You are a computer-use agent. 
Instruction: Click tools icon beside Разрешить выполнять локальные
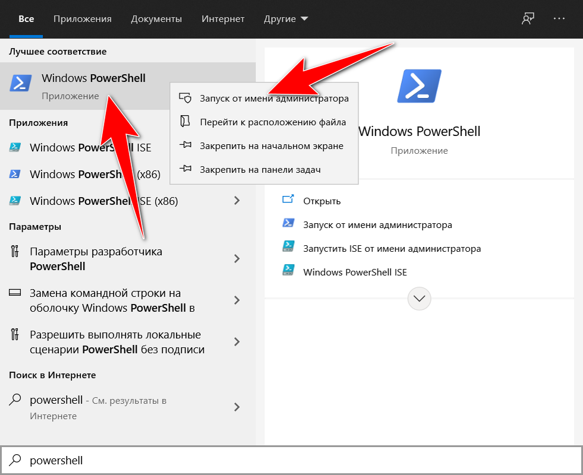[x=14, y=334]
